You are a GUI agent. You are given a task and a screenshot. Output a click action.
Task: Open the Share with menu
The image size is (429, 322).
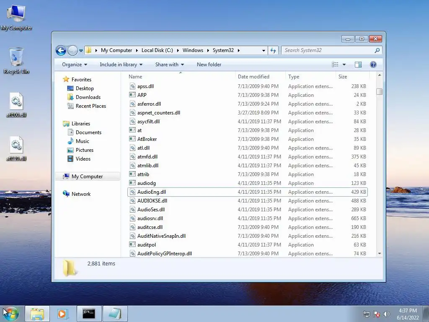coord(170,65)
